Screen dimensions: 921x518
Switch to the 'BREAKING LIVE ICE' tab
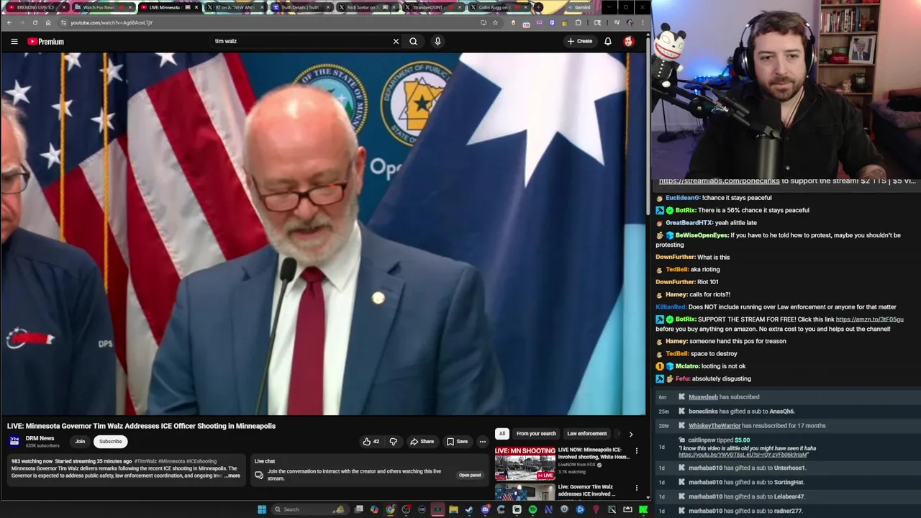click(36, 7)
